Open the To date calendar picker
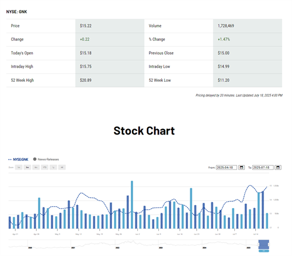Image resolution: width=292 pixels, height=256 pixels. 278,168
